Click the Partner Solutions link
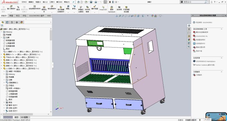The width and height of the screenshot is (227, 121). click(x=205, y=65)
